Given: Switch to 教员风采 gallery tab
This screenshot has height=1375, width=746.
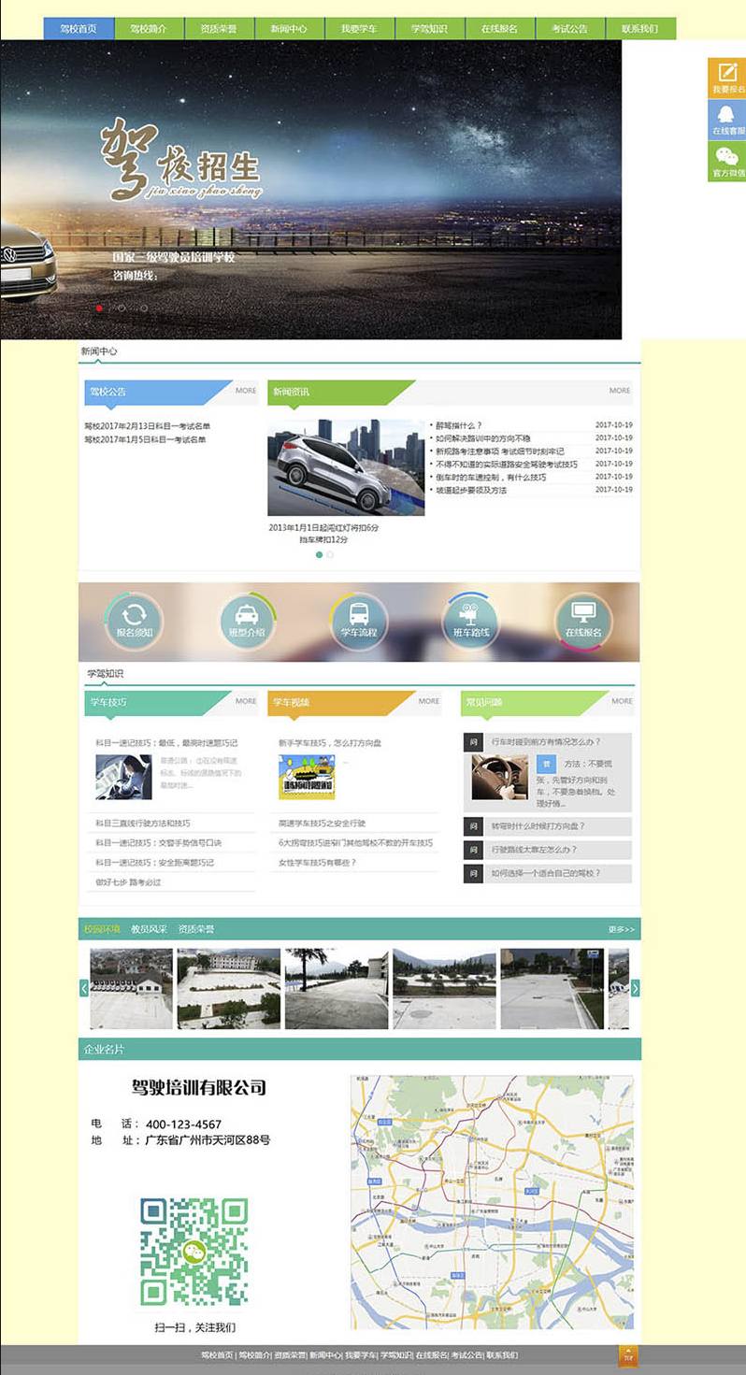Looking at the screenshot, I should pyautogui.click(x=149, y=929).
